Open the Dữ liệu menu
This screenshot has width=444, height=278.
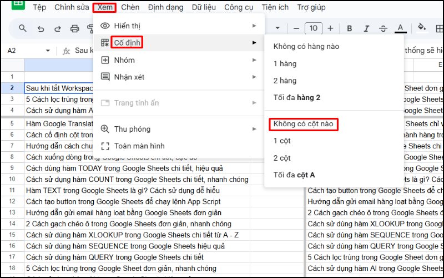pos(204,7)
